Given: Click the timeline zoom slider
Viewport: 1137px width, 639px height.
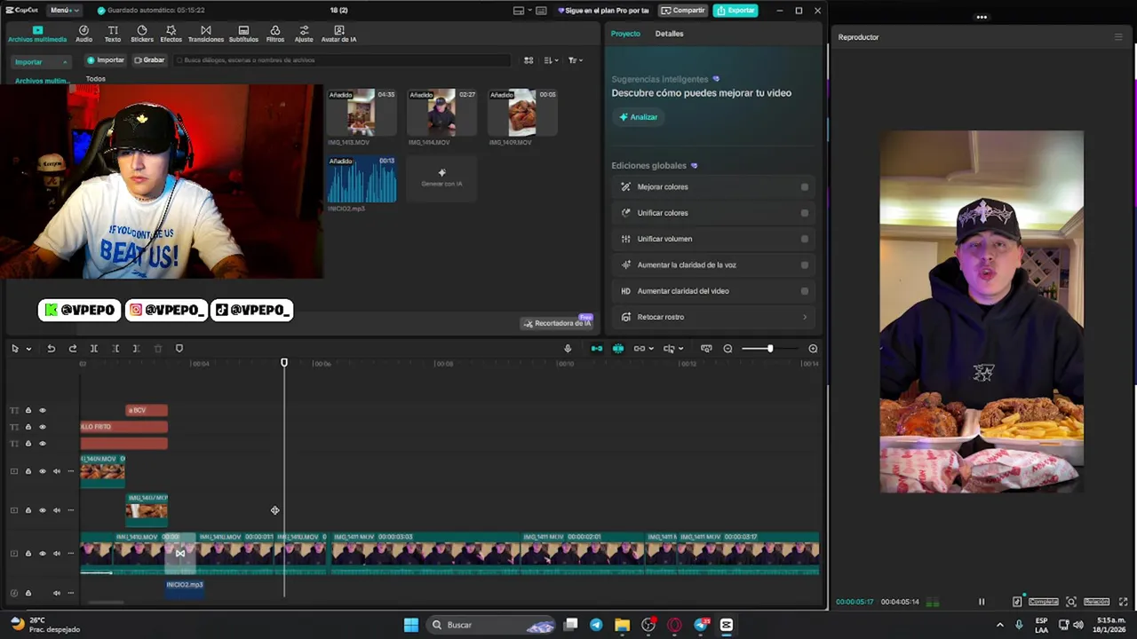Looking at the screenshot, I should coord(769,349).
